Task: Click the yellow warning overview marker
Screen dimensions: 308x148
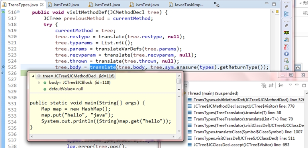Action: [277, 12]
